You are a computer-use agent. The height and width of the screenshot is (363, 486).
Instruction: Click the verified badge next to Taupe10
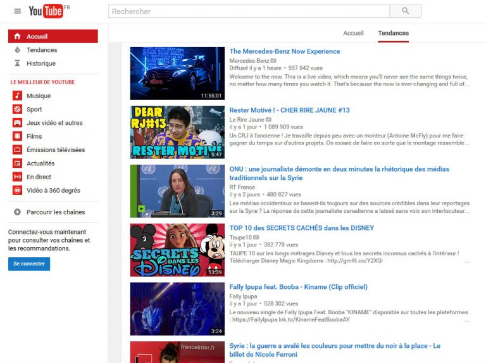[256, 238]
